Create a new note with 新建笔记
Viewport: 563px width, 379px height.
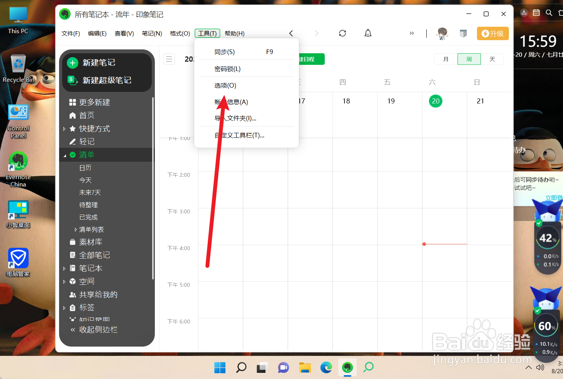[91, 63]
